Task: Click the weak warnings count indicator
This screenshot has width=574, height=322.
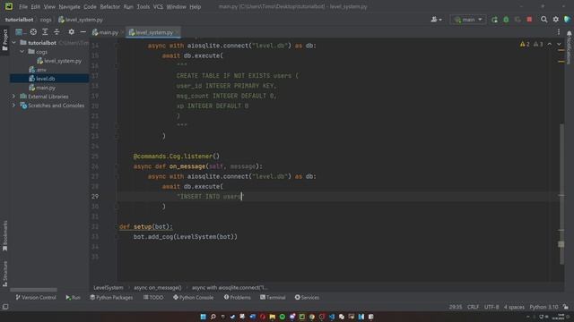Action: click(538, 44)
